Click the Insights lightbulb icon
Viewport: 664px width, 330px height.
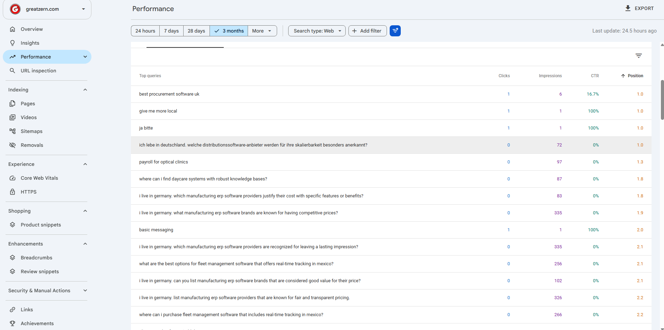[x=12, y=43]
